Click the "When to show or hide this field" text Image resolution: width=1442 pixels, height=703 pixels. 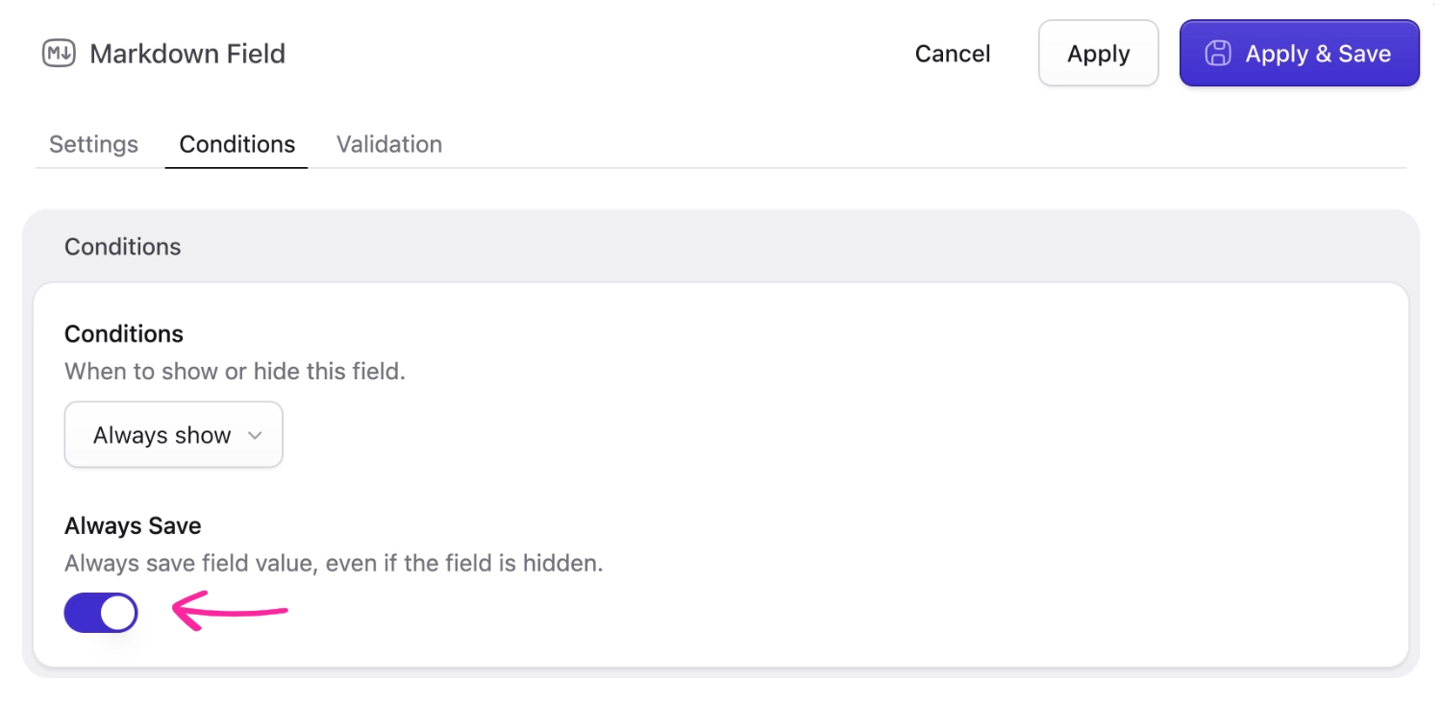coord(235,372)
